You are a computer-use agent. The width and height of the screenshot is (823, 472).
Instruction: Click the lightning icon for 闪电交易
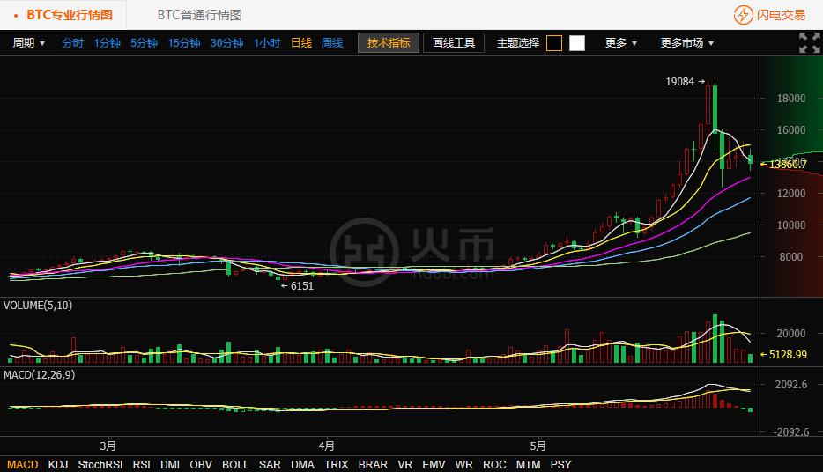[x=743, y=15]
